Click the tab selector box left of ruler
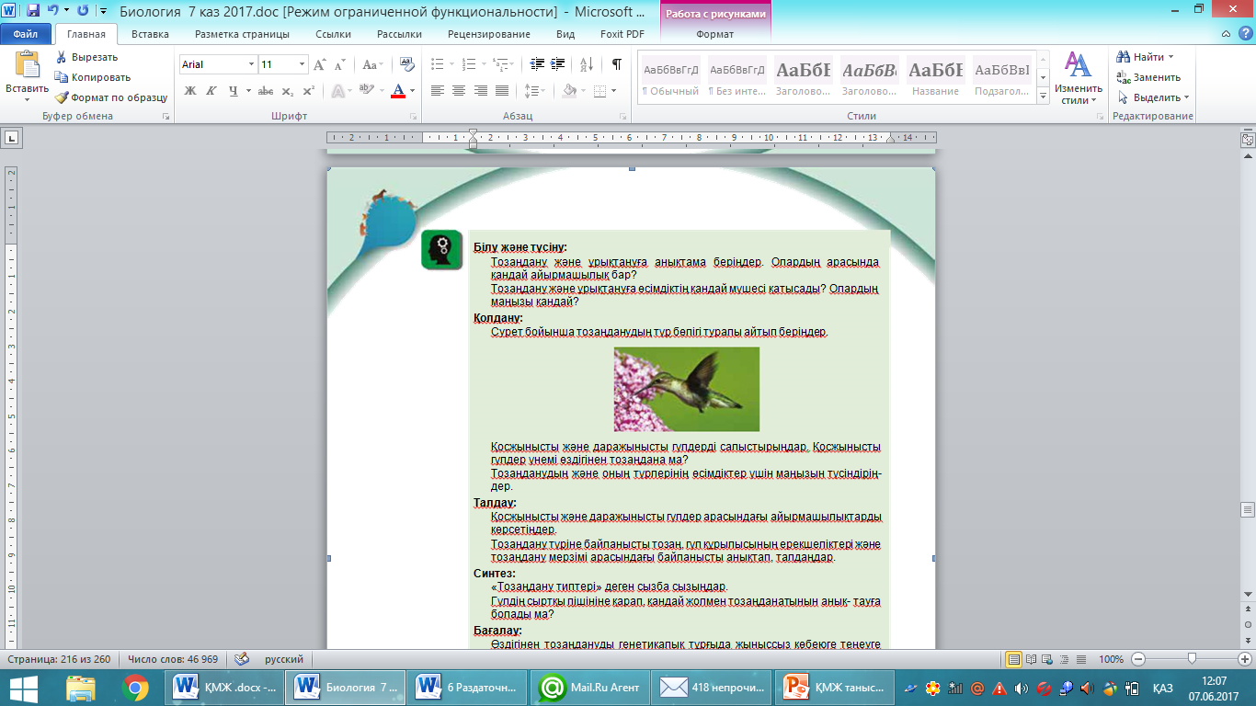The height and width of the screenshot is (706, 1256). click(x=12, y=138)
